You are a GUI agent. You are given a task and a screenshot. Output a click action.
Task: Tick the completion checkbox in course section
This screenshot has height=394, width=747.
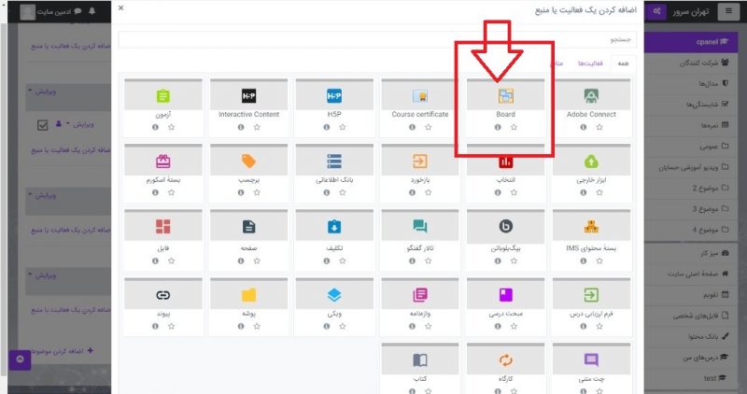(43, 124)
